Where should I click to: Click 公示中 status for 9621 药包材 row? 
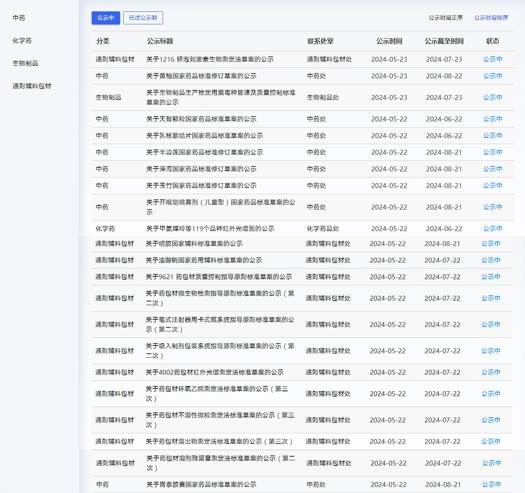click(x=491, y=277)
